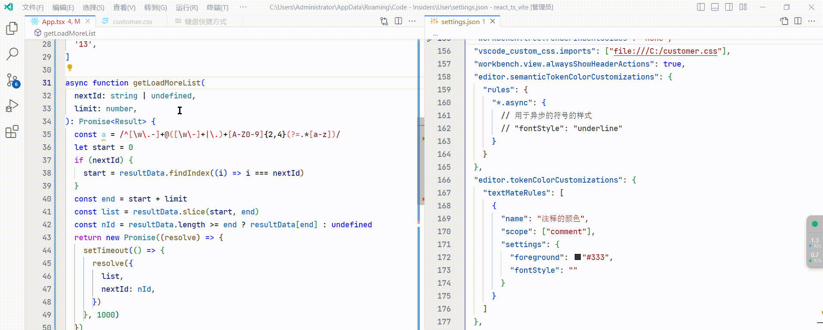Open the Explorer view in the activity bar
Screen dimensions: 823x330
[x=12, y=28]
